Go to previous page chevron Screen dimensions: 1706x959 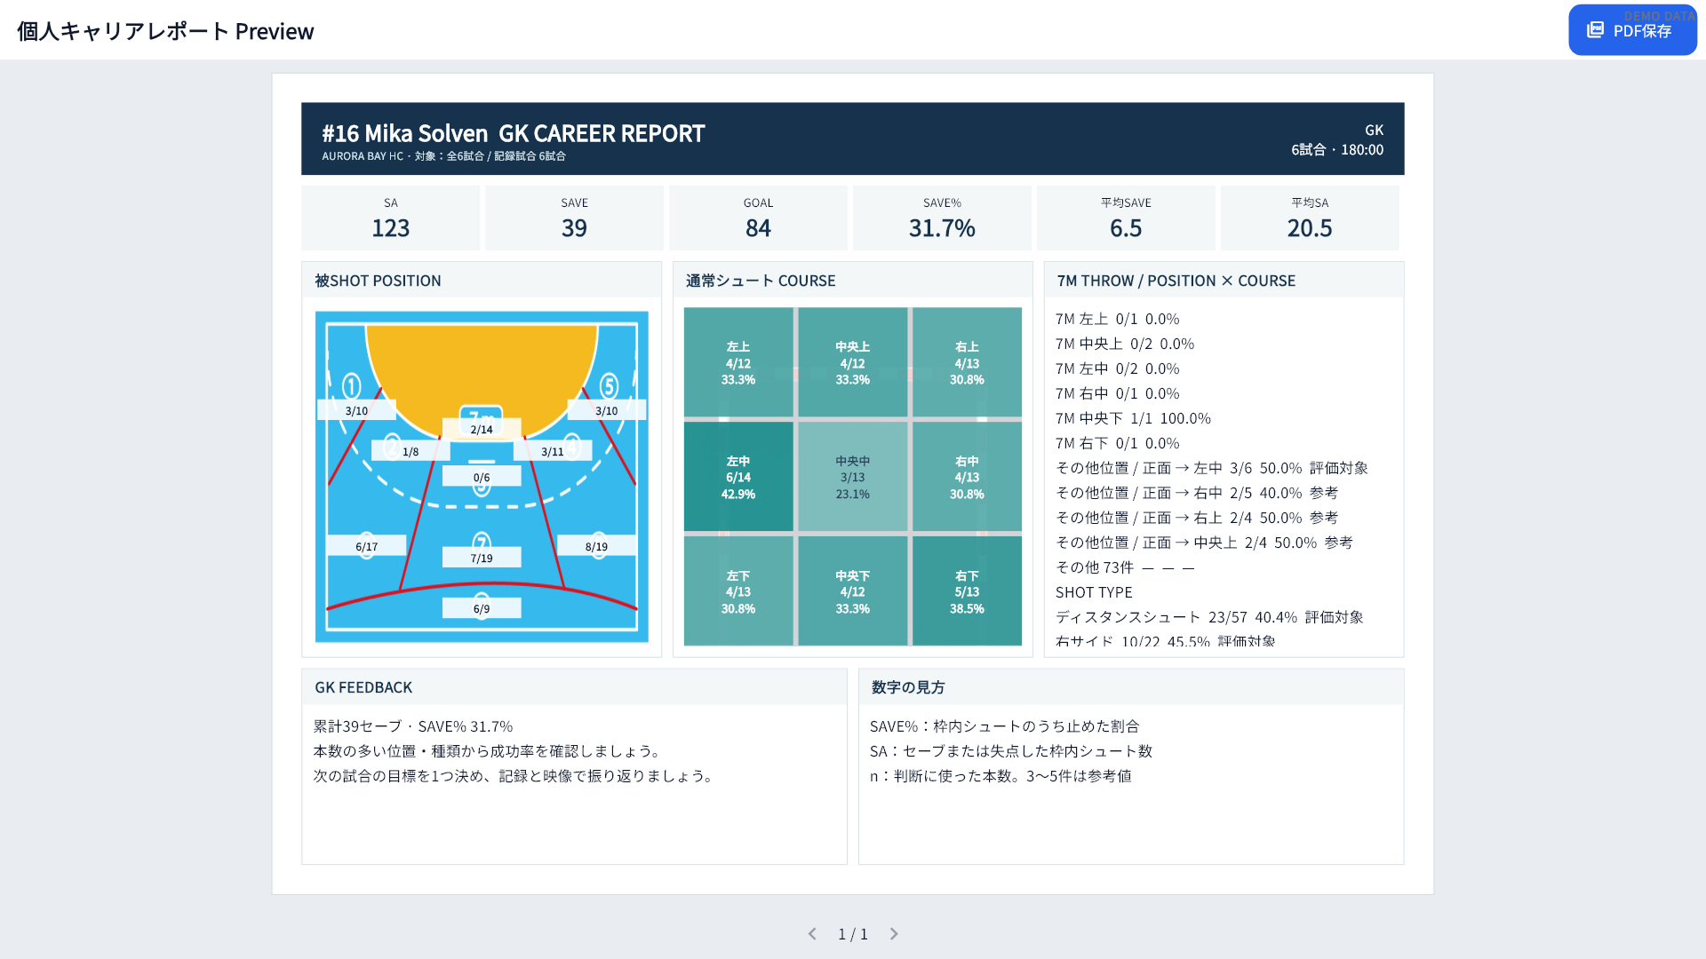(x=812, y=934)
